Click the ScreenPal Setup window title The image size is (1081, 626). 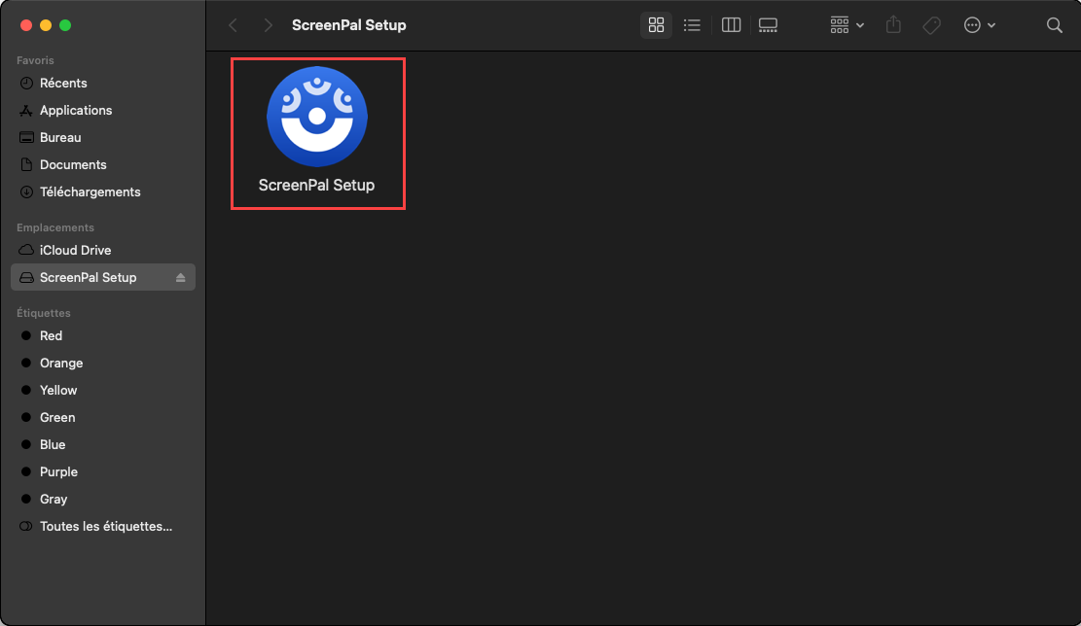[349, 25]
